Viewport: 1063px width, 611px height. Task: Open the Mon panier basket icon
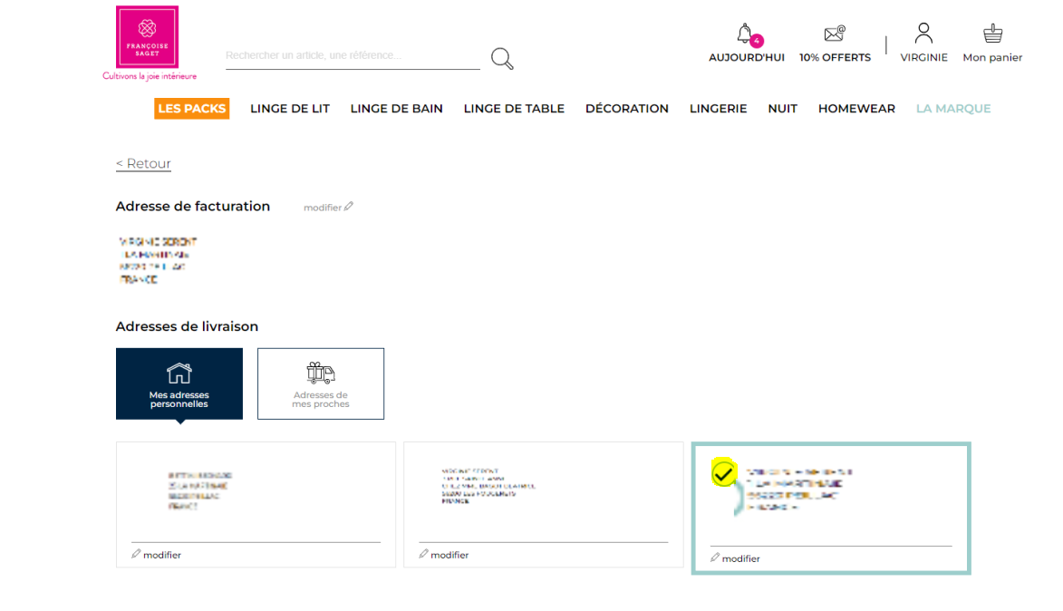[x=992, y=34]
